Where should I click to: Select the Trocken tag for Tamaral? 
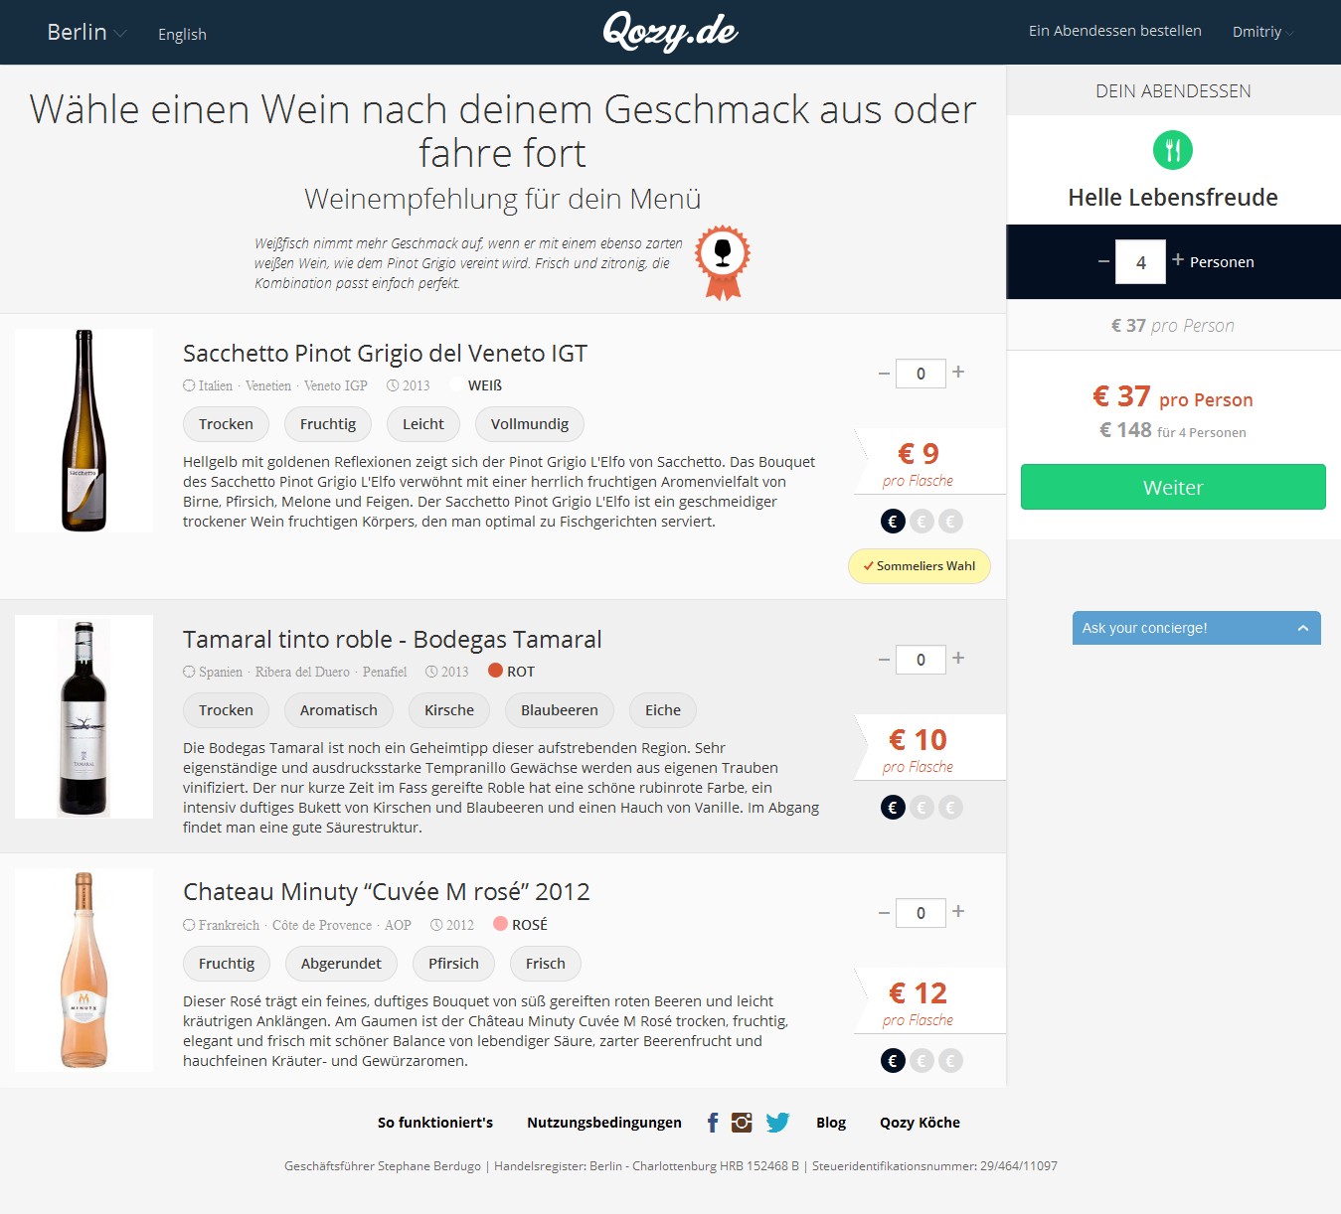point(226,710)
